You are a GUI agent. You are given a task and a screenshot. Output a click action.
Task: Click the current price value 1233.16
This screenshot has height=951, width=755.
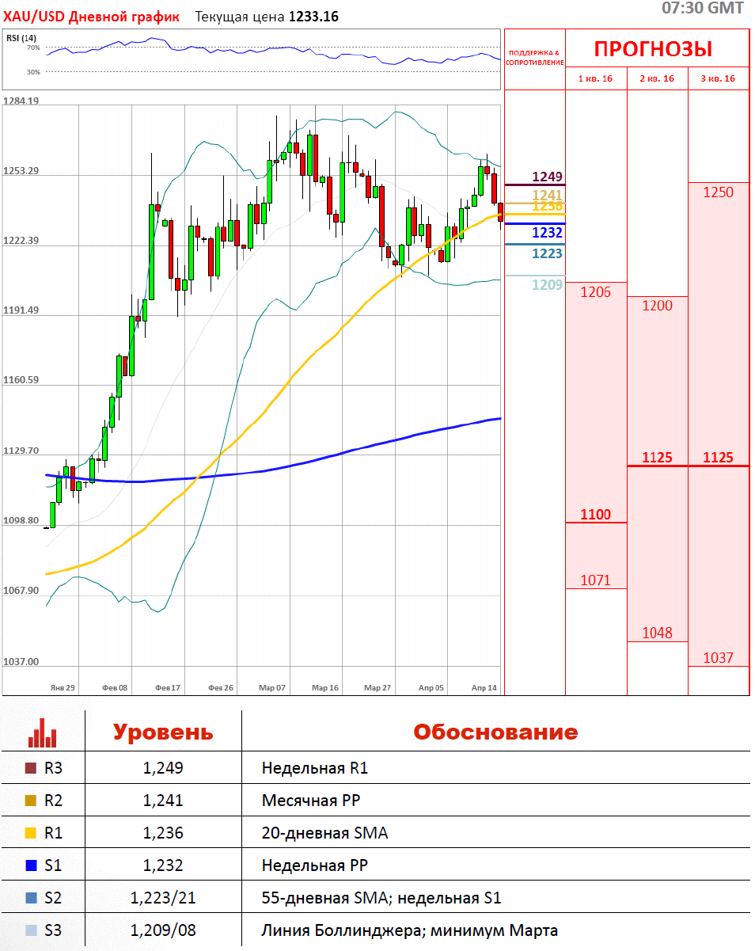(313, 17)
